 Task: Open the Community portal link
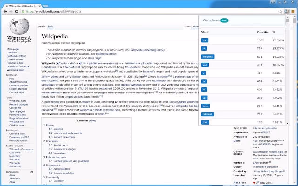[19, 86]
